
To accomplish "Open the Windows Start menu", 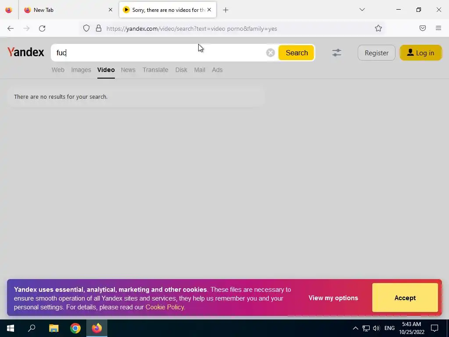I will click(x=11, y=328).
